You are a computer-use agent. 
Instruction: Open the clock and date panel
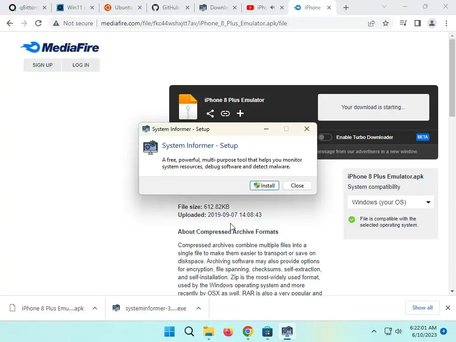point(423,331)
